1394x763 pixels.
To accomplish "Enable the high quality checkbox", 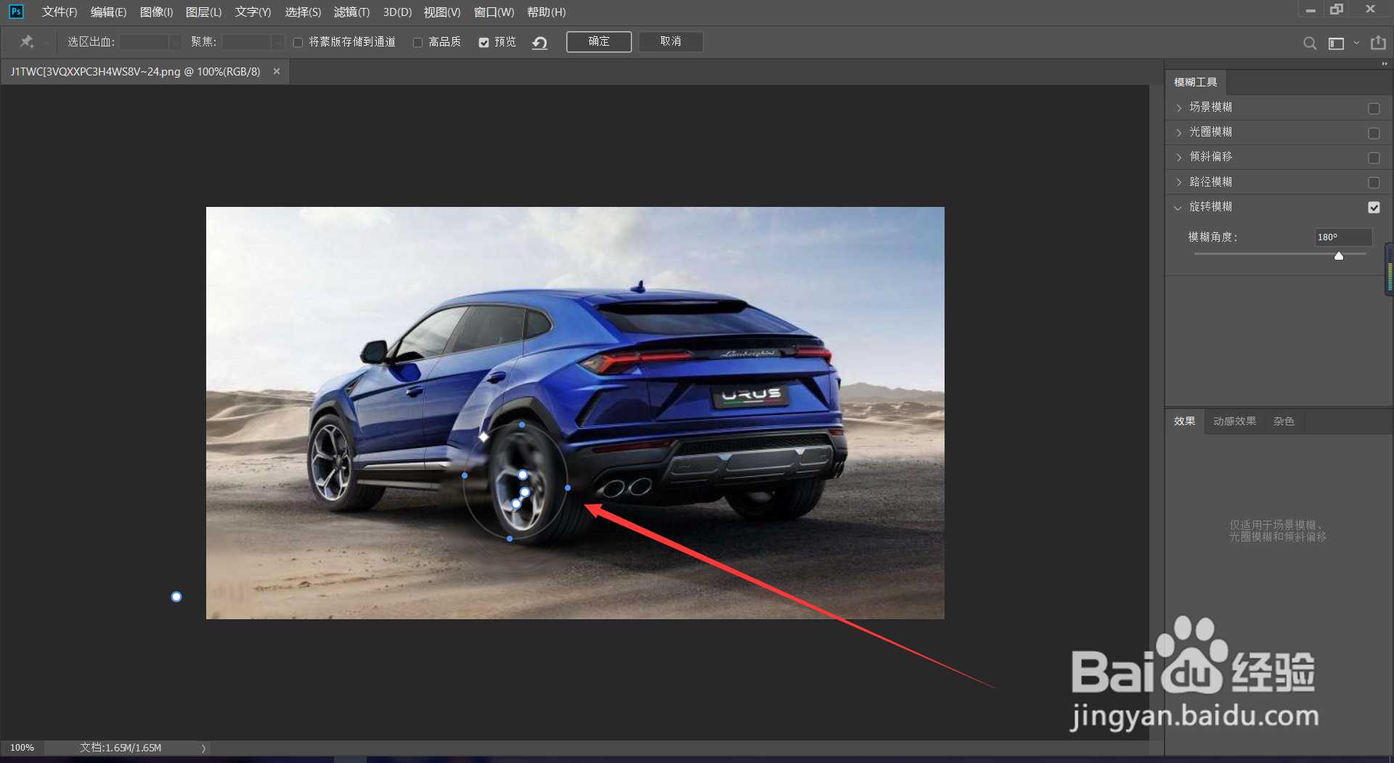I will tap(417, 43).
